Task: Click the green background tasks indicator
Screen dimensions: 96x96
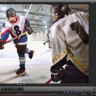Action: [3, 89]
